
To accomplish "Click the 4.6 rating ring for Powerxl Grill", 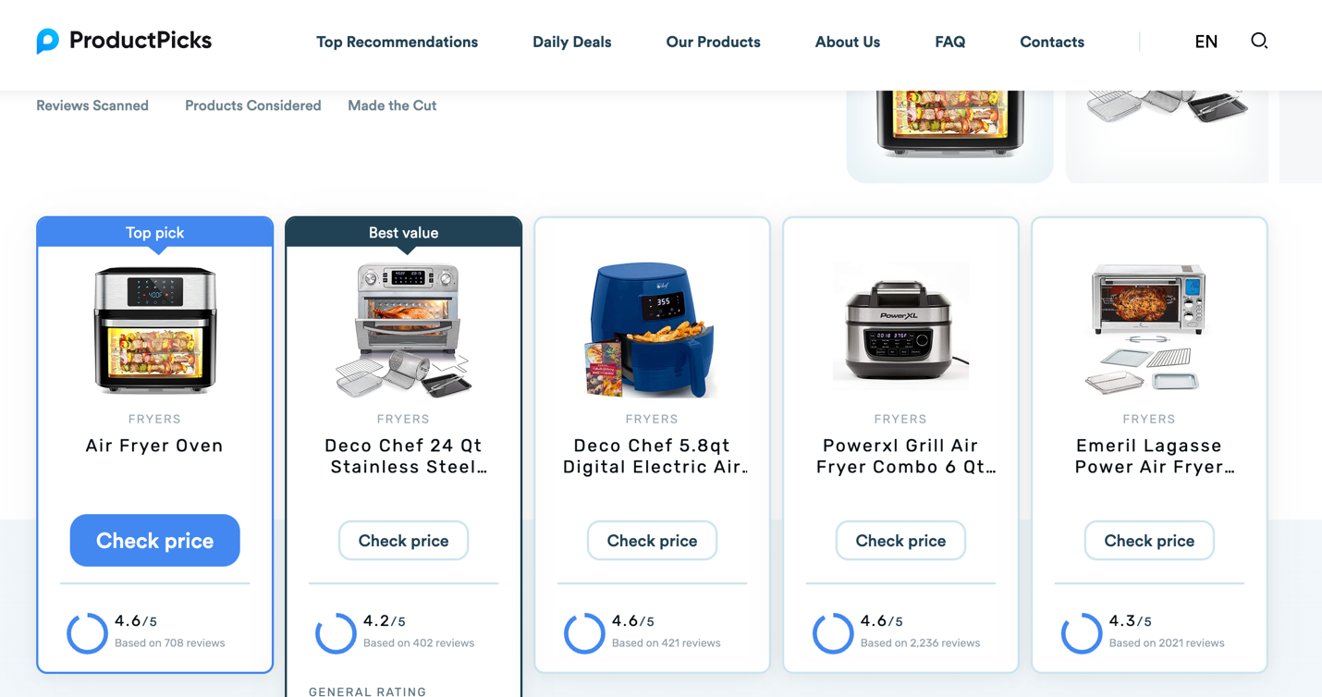I will [833, 633].
